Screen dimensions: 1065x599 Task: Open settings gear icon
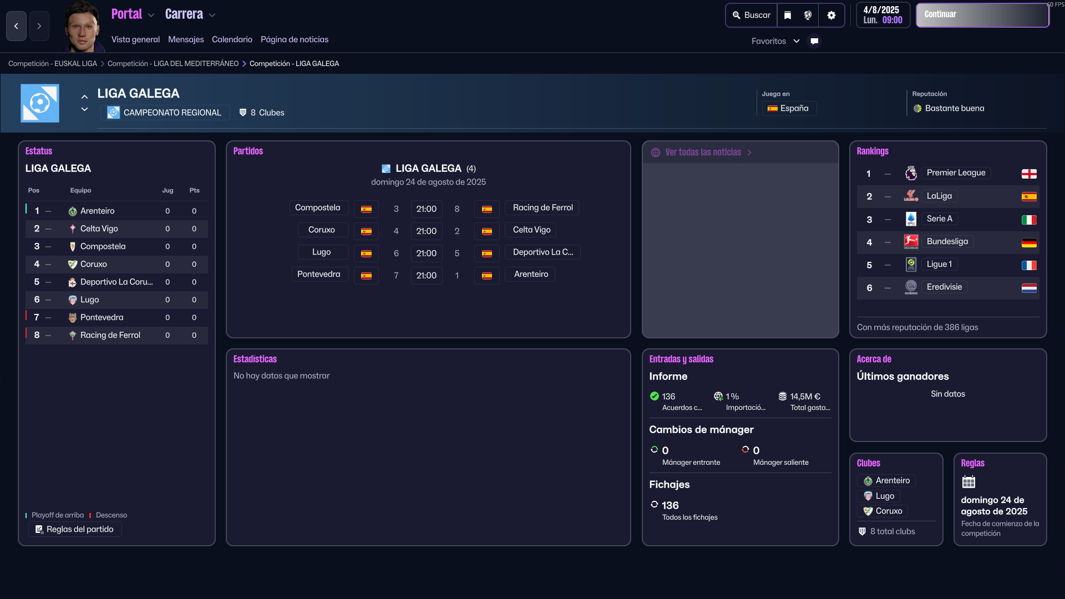(831, 16)
